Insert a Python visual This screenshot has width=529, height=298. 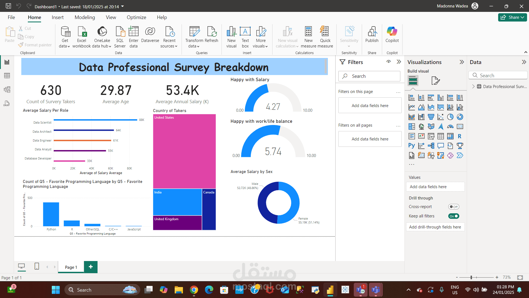(412, 146)
